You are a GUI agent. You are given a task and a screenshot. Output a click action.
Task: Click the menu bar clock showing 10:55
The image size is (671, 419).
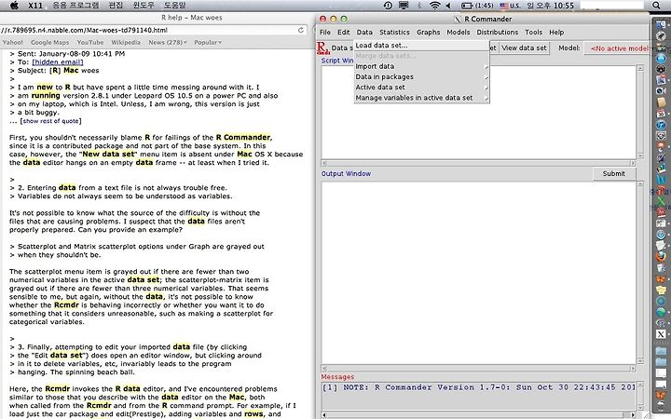tap(551, 6)
